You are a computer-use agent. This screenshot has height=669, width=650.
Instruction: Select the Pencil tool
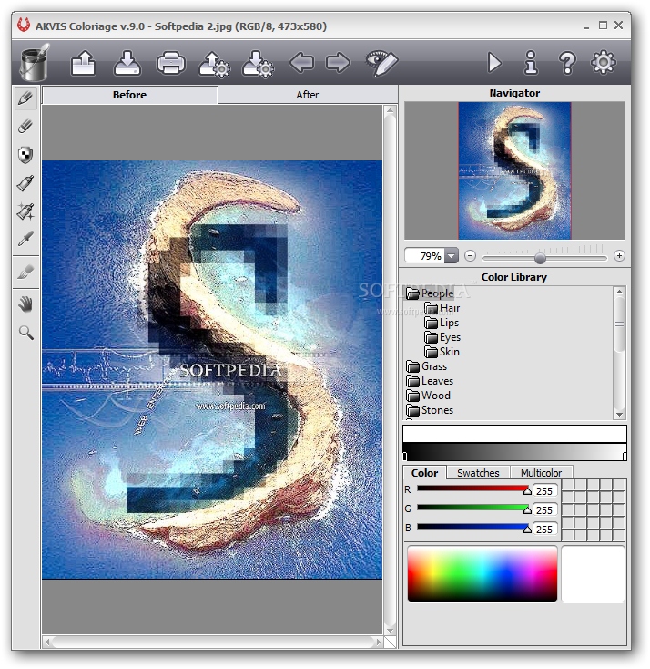pyautogui.click(x=25, y=98)
